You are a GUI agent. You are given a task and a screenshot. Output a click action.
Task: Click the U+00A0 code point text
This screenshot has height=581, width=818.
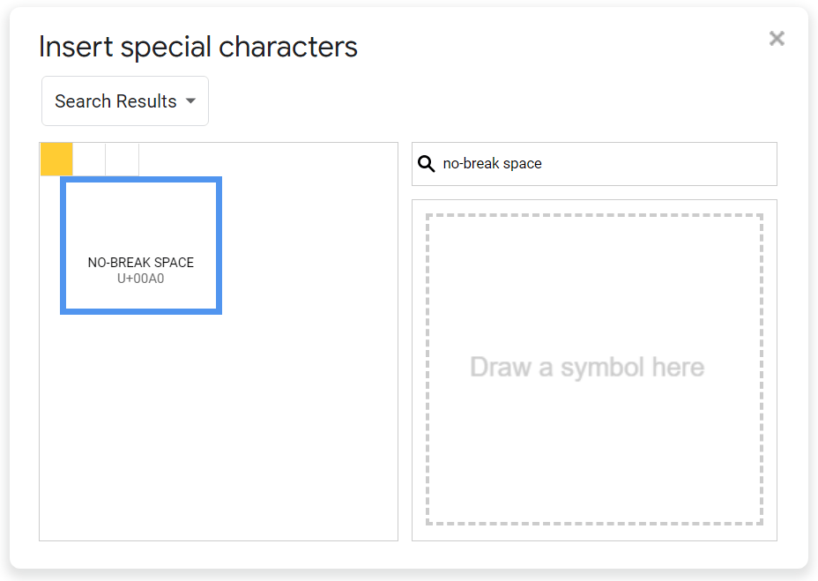click(141, 279)
